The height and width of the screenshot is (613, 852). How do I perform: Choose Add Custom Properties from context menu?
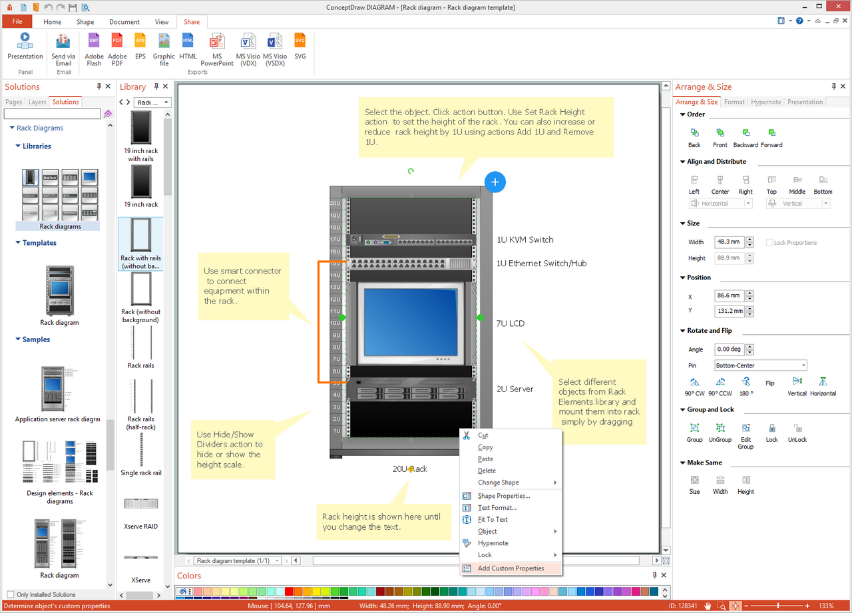tap(511, 568)
